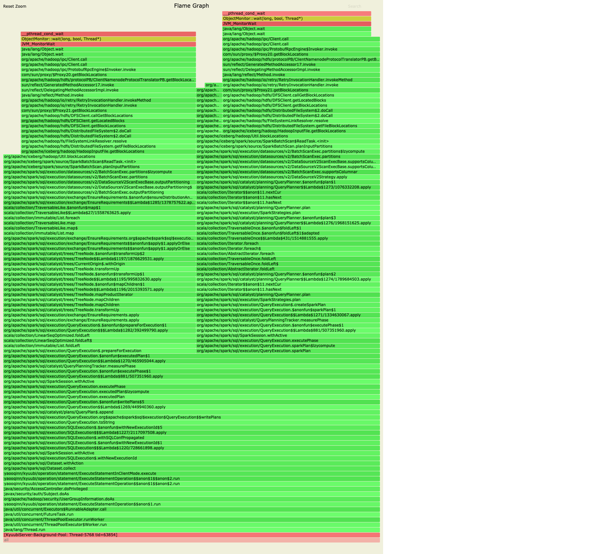The width and height of the screenshot is (613, 554).
Task: Select the KyuubiServer-Background-Pool thread frame
Action: [x=192, y=535]
